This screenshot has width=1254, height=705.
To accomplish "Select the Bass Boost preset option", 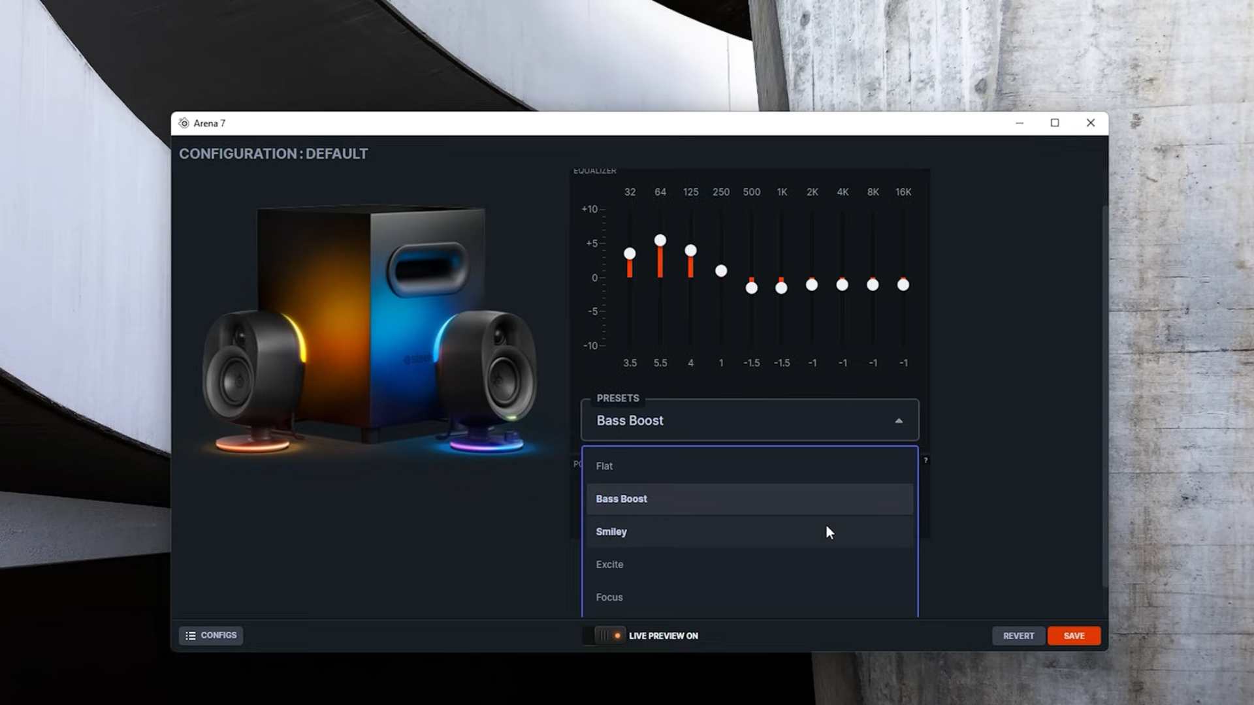I will [x=750, y=499].
